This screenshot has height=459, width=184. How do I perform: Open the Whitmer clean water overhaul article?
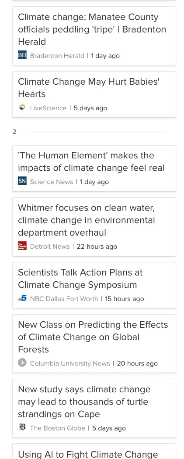(94, 227)
